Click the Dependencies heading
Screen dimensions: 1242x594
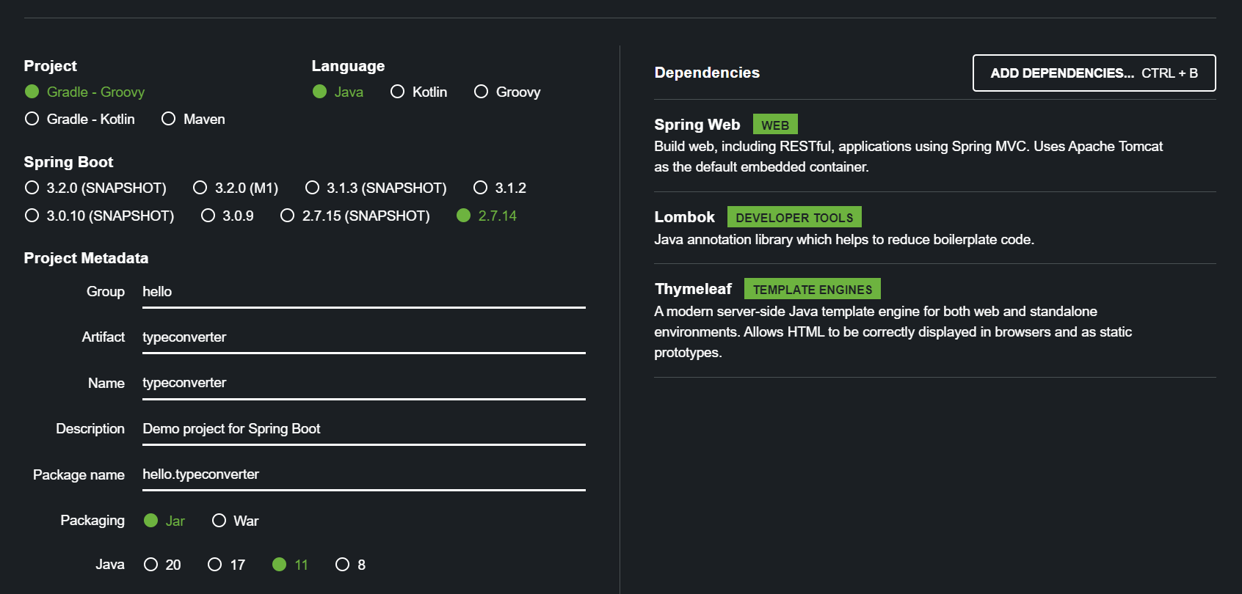coord(707,73)
